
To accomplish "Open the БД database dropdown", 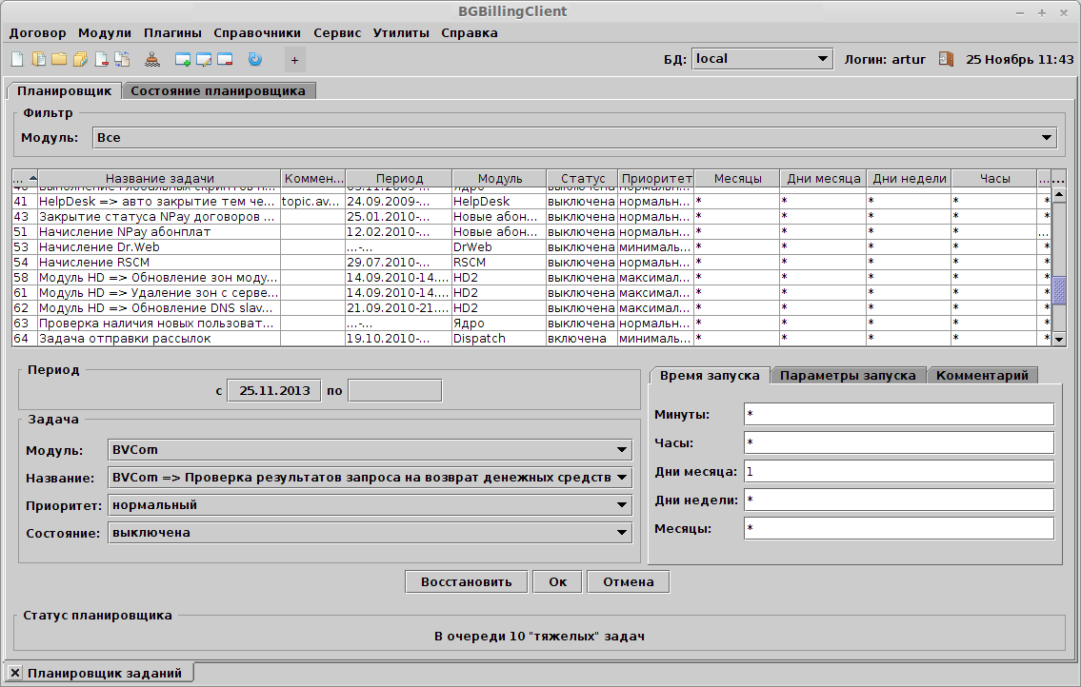I will 764,58.
